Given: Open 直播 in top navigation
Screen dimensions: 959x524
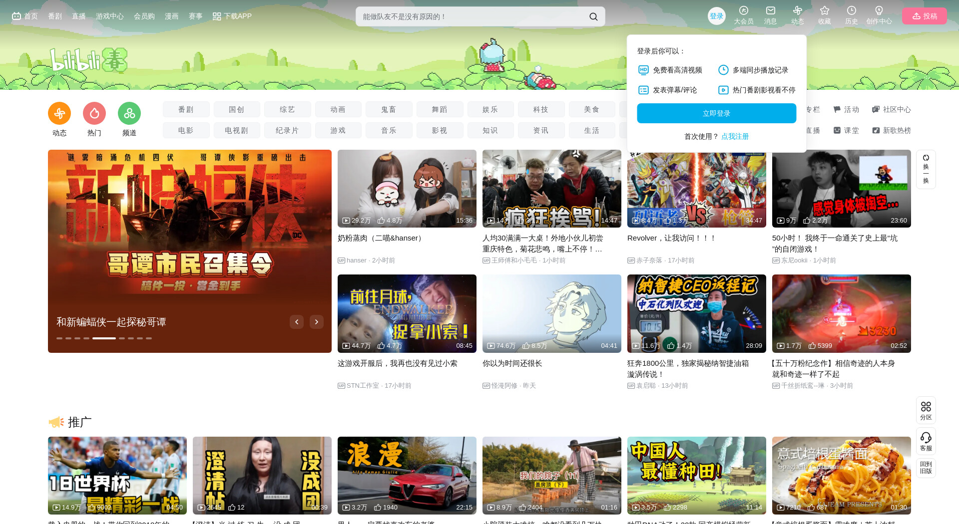Looking at the screenshot, I should pyautogui.click(x=79, y=16).
